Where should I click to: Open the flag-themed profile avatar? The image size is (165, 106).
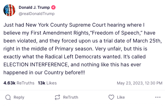[9, 10]
